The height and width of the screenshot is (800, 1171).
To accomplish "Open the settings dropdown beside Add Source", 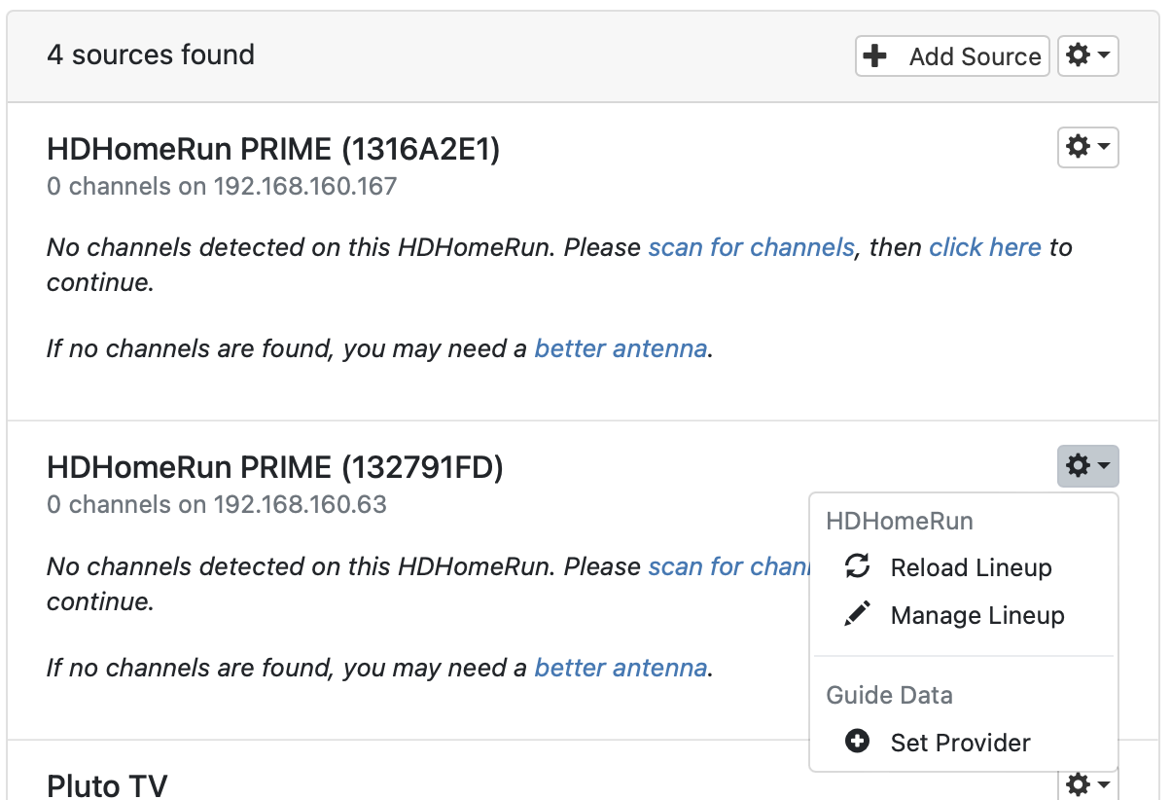I will (1087, 55).
